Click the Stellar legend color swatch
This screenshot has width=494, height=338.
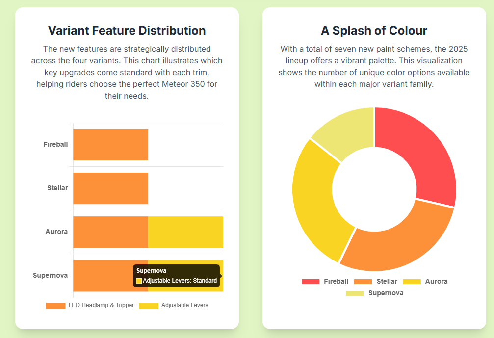(x=364, y=281)
